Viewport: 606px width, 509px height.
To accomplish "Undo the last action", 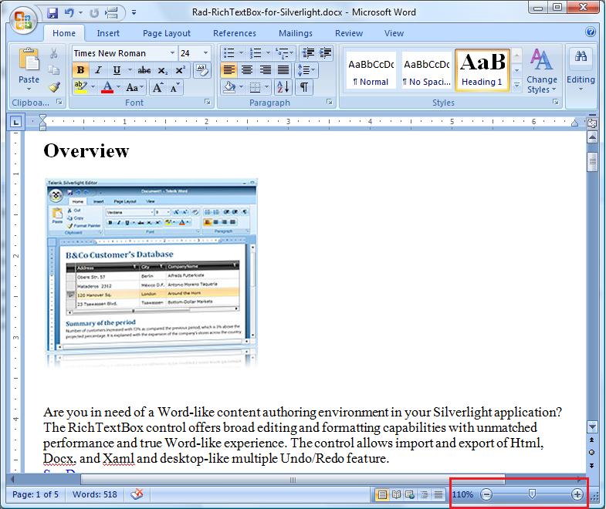I will pyautogui.click(x=69, y=13).
